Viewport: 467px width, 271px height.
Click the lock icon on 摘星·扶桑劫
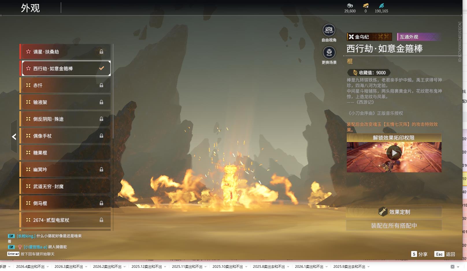coord(101,52)
